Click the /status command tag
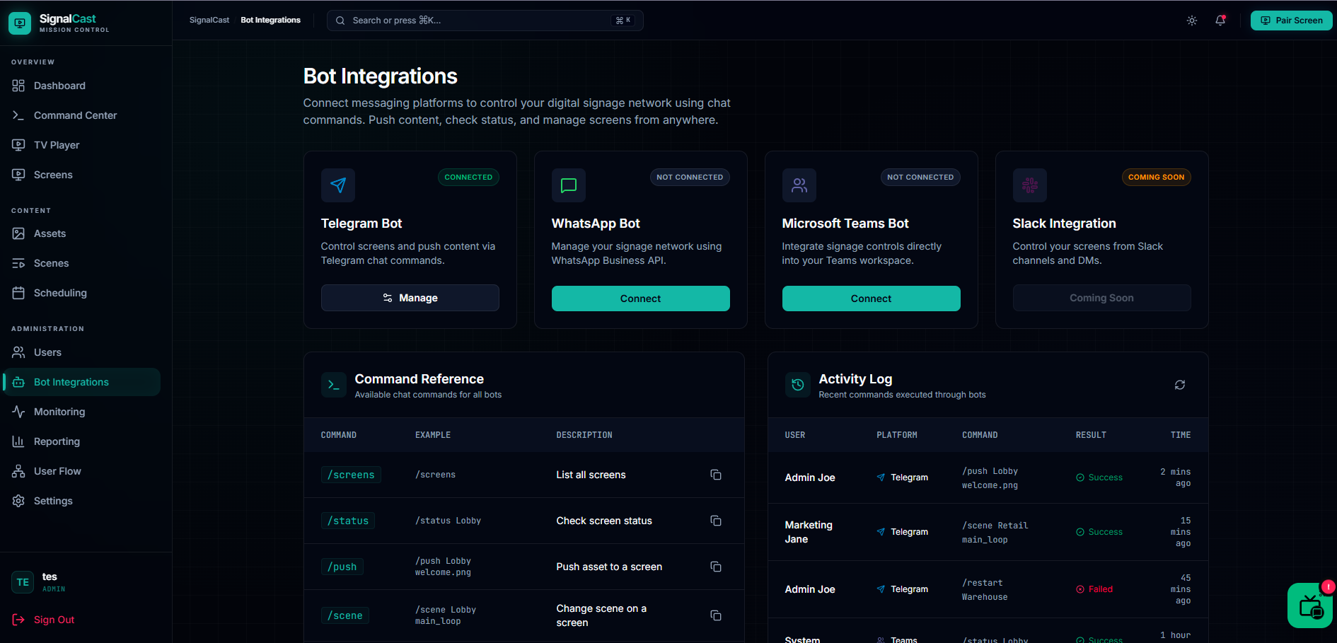This screenshot has height=643, width=1337. tap(348, 521)
